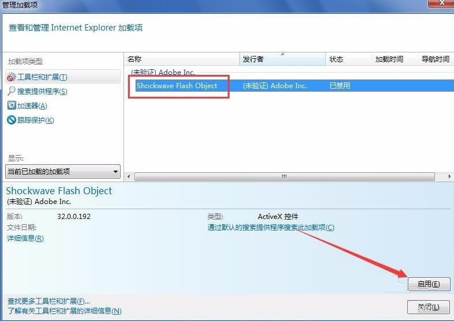Click the Shockwave Flash Object details heading
This screenshot has width=454, height=321.
click(59, 191)
